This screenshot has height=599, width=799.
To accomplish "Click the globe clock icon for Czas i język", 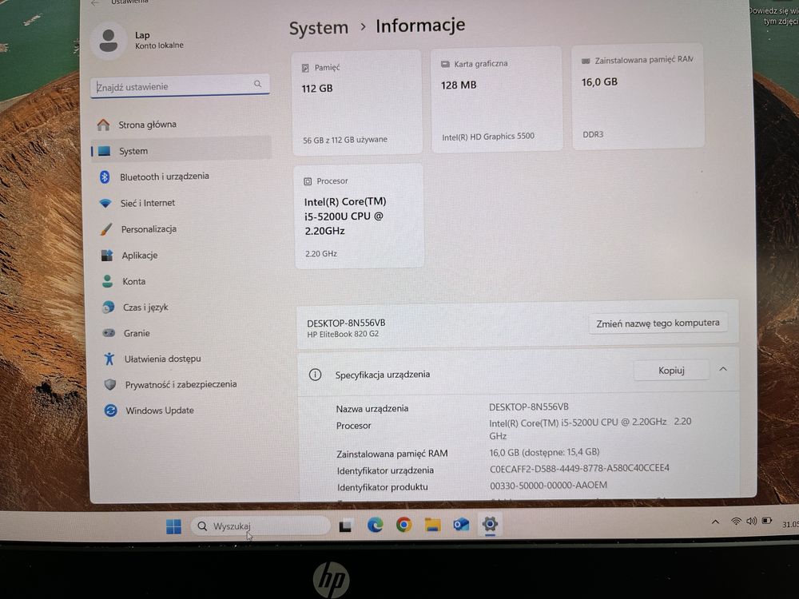I will (x=109, y=307).
